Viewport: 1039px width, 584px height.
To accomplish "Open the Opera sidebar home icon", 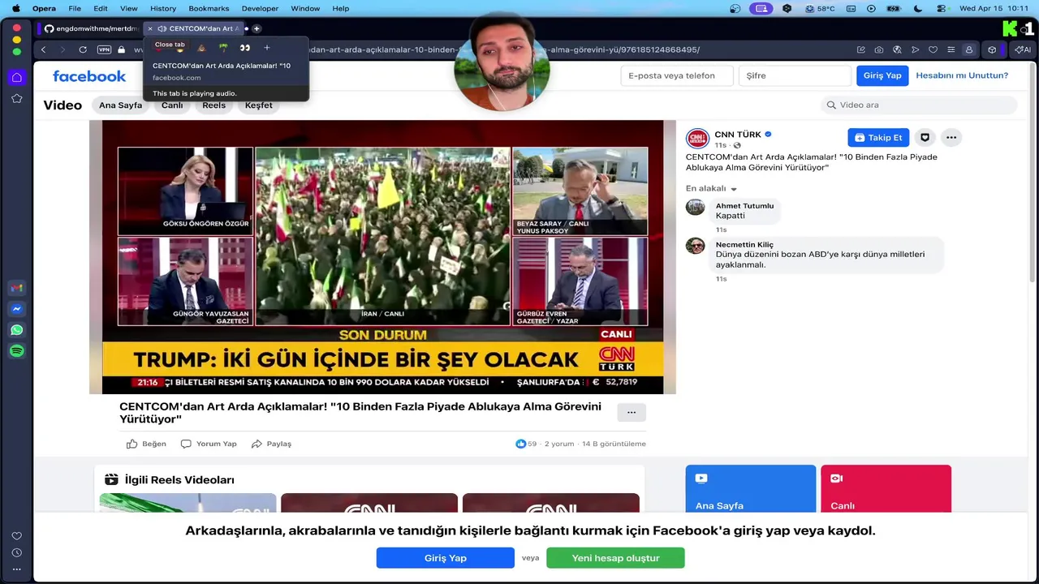I will tap(16, 77).
